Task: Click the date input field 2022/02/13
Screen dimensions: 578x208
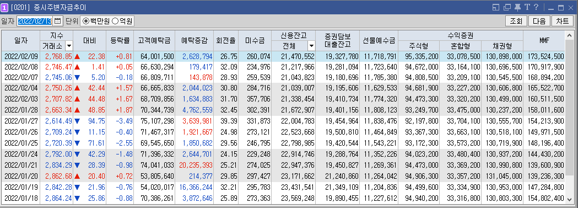Action: tap(35, 21)
